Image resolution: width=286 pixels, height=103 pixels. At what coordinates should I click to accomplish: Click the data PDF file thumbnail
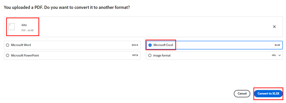click(x=11, y=27)
